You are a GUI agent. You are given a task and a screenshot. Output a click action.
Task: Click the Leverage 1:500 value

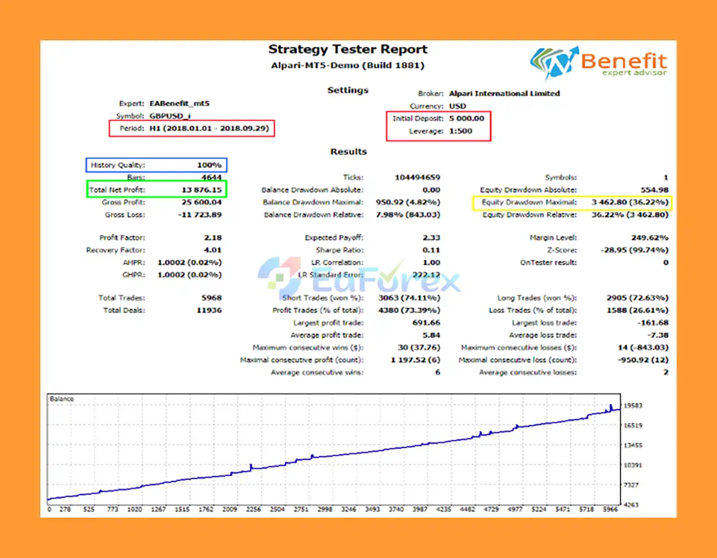tap(460, 131)
